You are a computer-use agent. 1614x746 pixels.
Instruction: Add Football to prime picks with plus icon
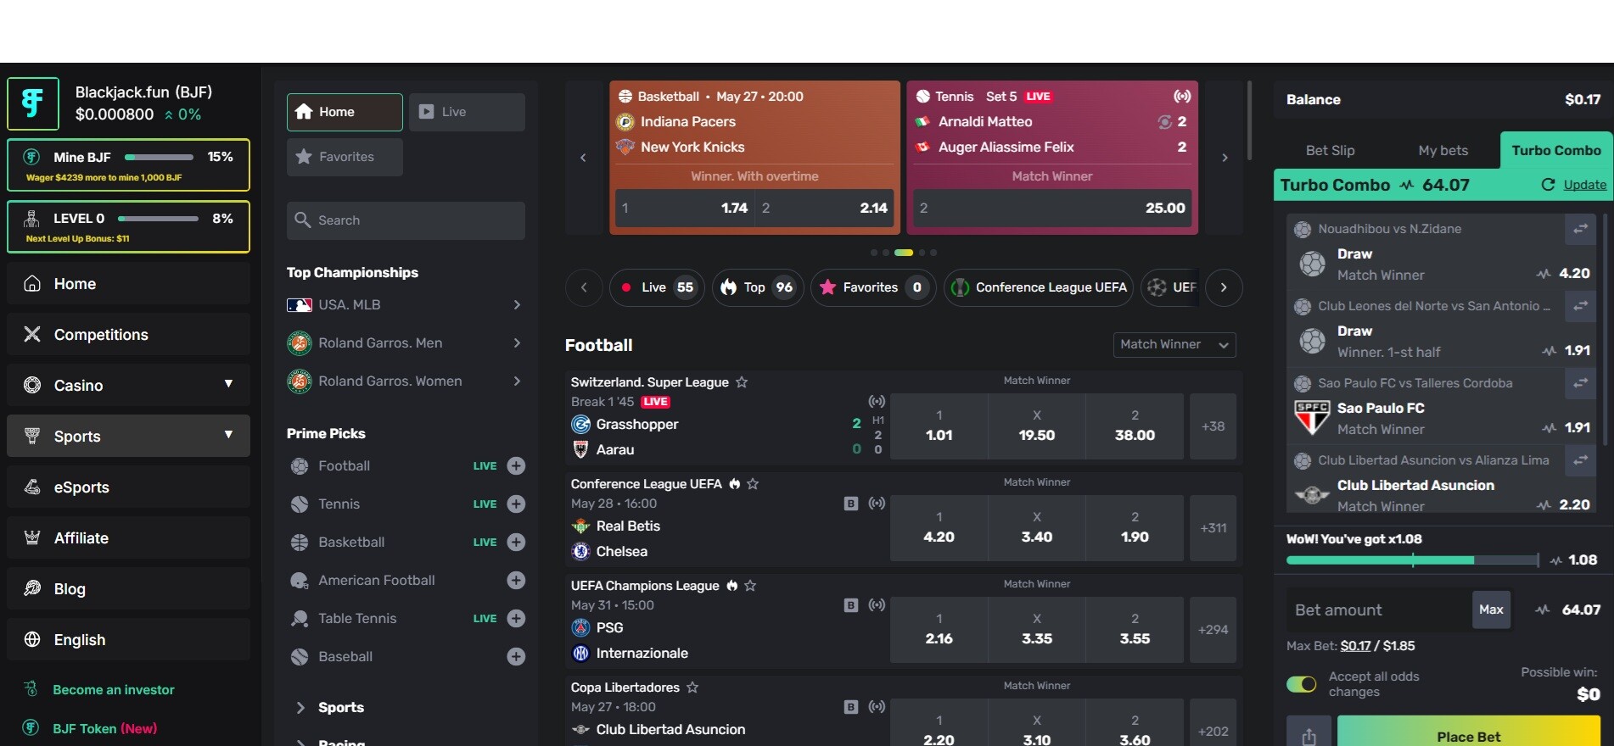pyautogui.click(x=516, y=465)
